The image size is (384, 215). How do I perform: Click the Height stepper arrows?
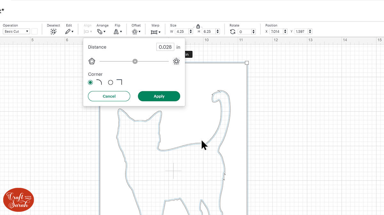coord(218,32)
